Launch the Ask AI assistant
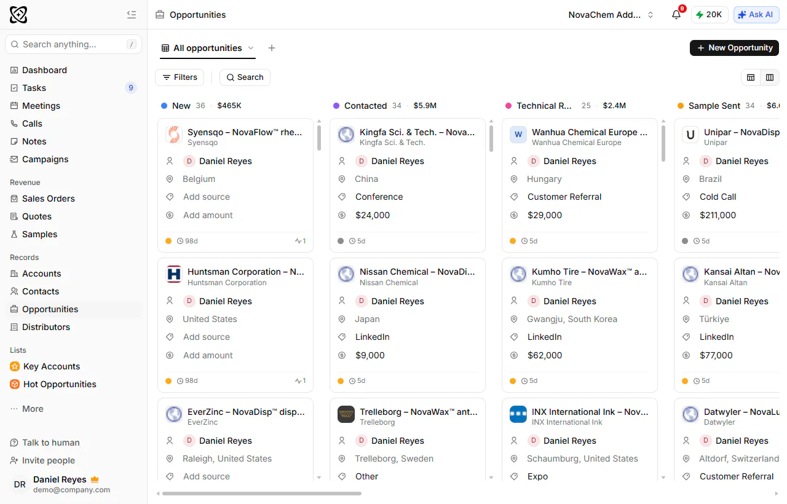 [x=756, y=15]
